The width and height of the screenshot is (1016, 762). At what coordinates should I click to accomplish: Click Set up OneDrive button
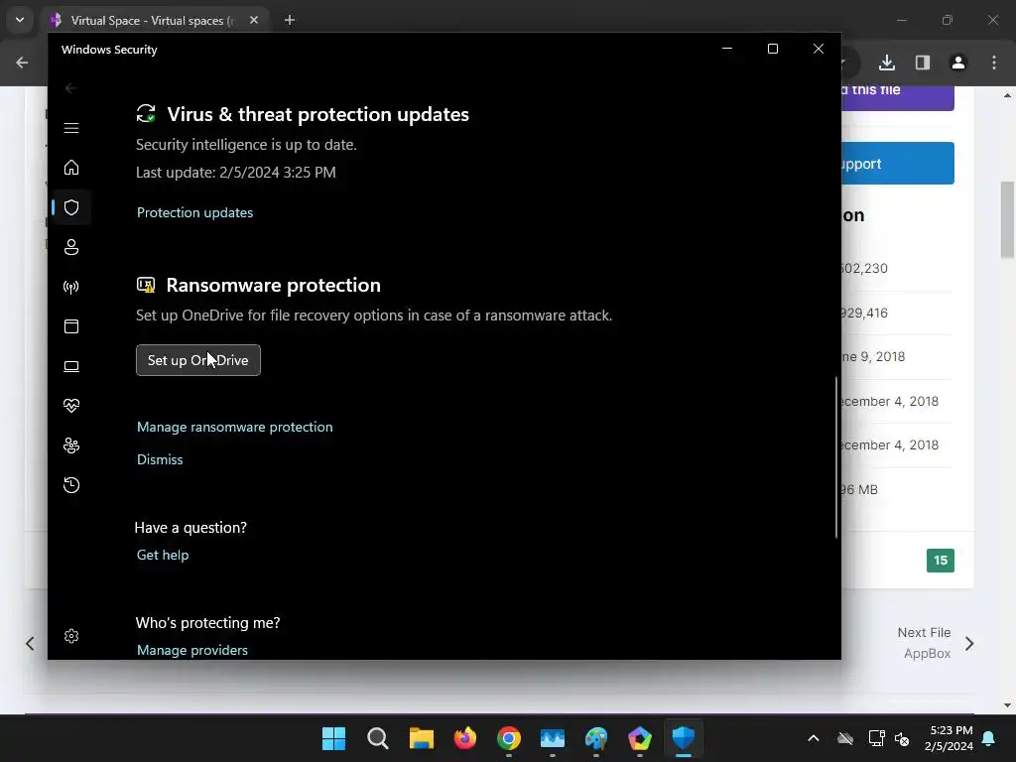[198, 360]
